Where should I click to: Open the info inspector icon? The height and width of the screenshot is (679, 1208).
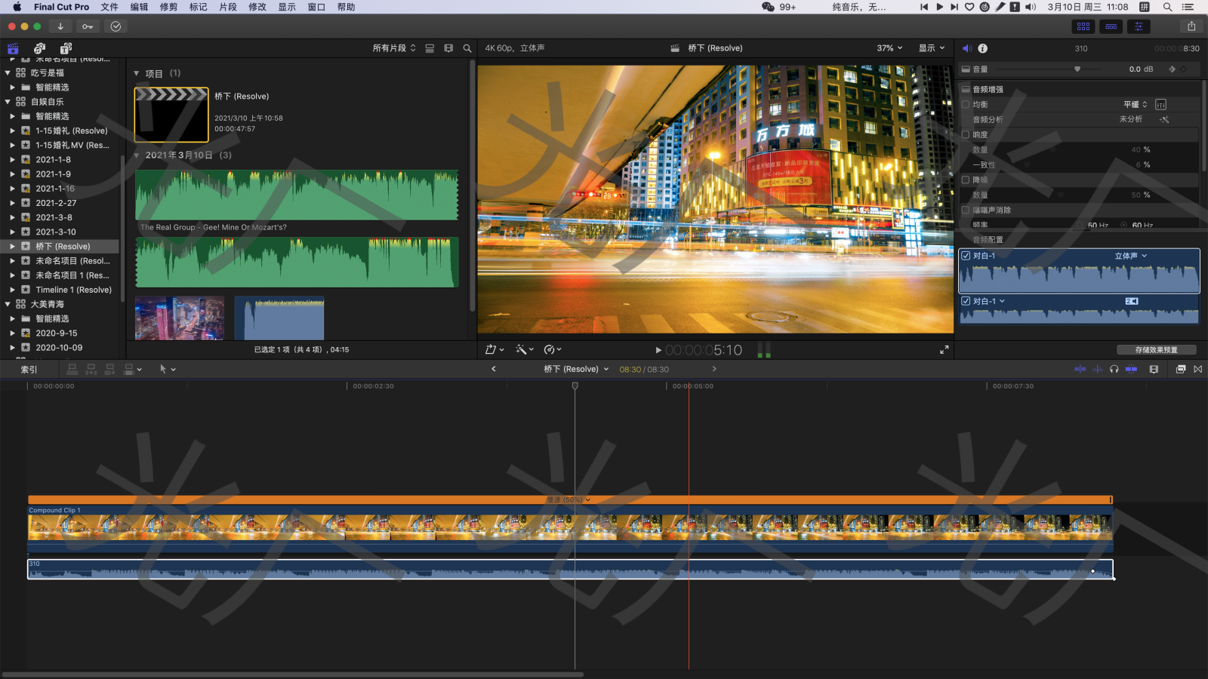click(x=983, y=48)
